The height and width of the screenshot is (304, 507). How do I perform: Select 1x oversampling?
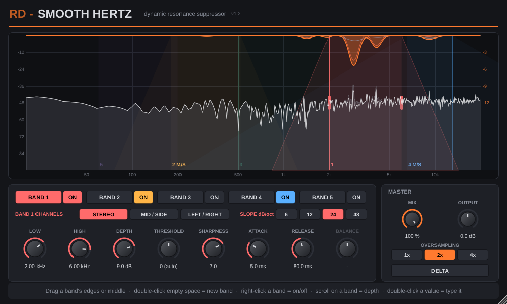point(407,255)
